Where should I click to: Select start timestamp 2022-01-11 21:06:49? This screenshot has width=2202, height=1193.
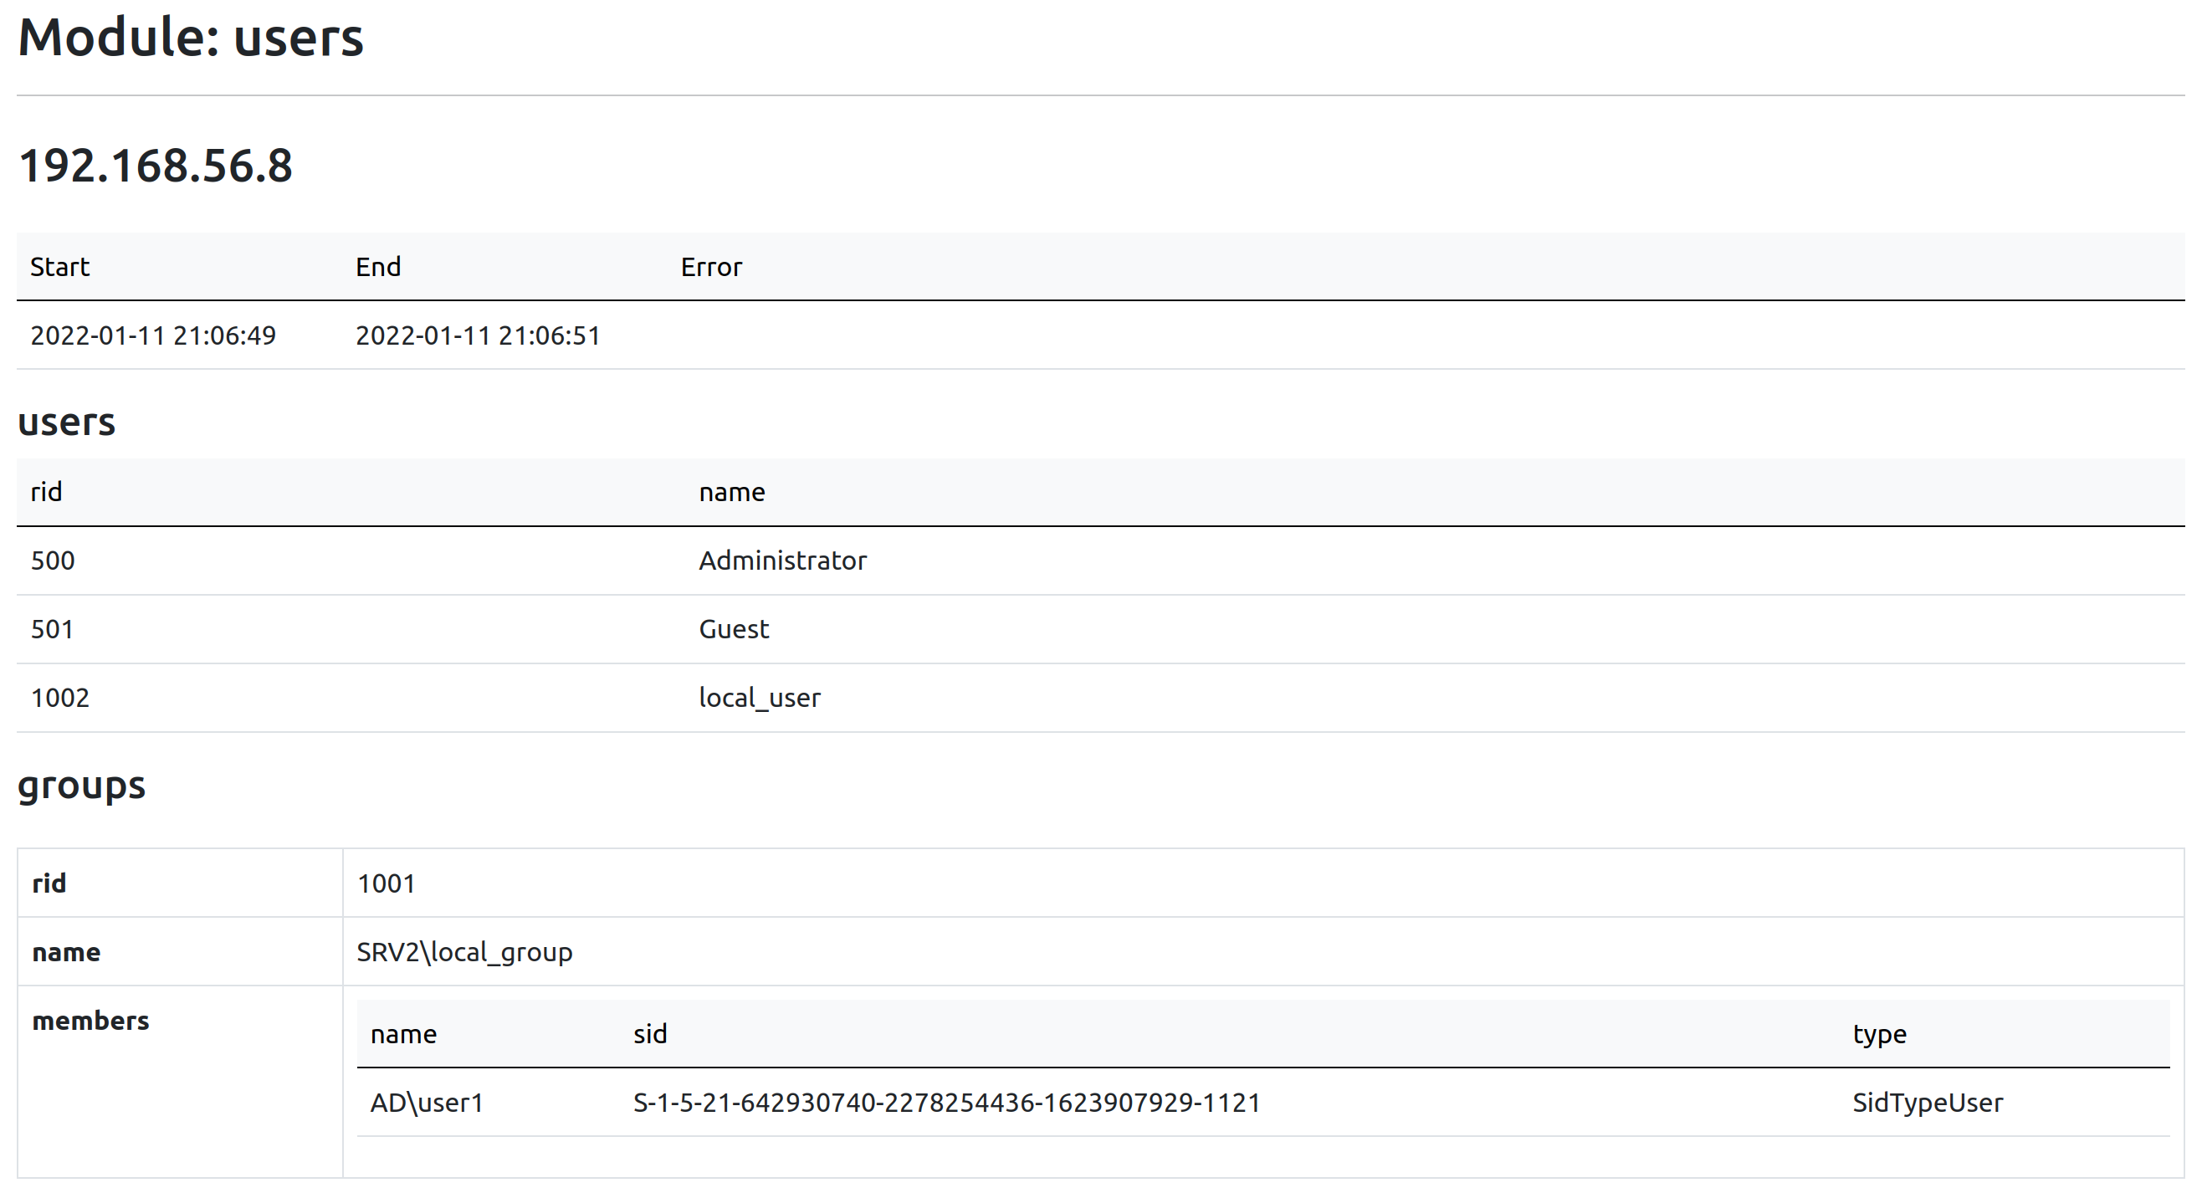(153, 335)
